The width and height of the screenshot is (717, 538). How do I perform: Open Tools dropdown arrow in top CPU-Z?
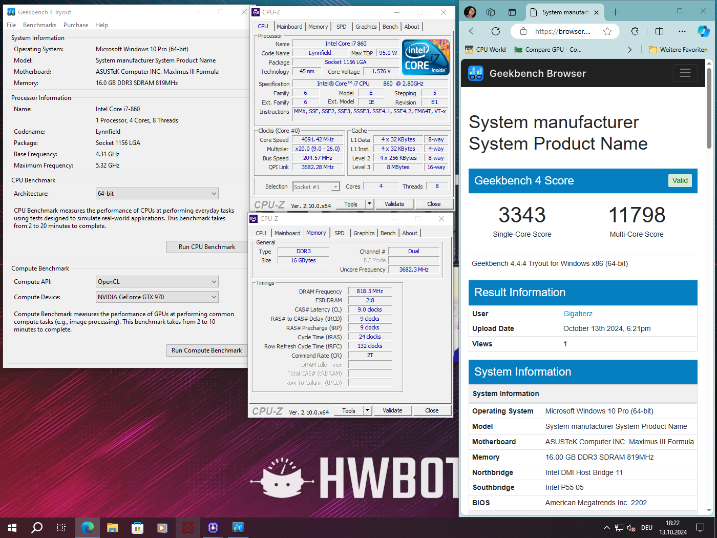[x=369, y=204]
